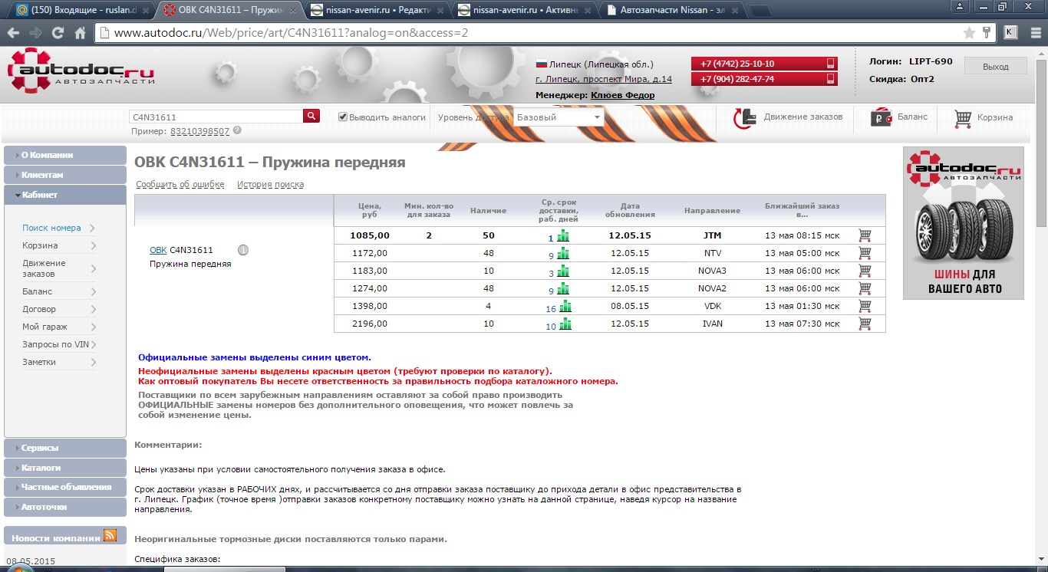Click the browser home button

(80, 33)
